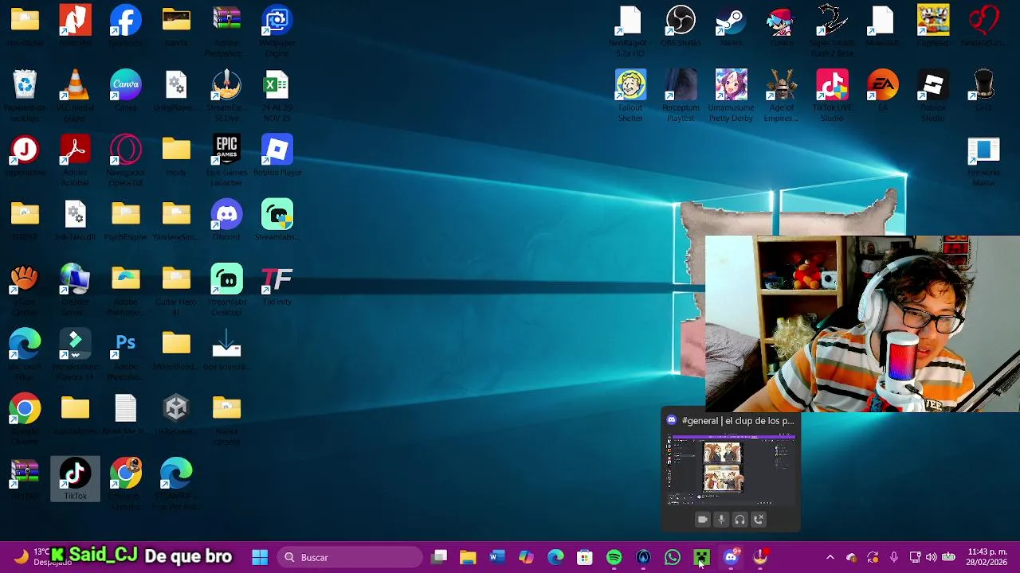Deafen audio in the Discord preview toolbar
The width and height of the screenshot is (1020, 573).
pos(739,519)
